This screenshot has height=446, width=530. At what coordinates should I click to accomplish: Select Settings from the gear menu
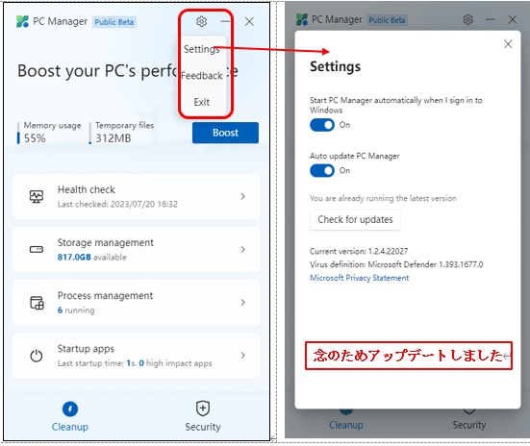(x=202, y=49)
